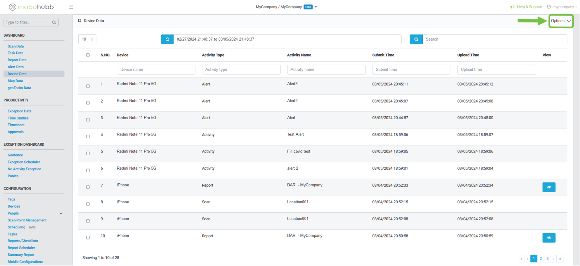Image resolution: width=580 pixels, height=266 pixels.
Task: Expand the MyCompany site selector dropdown
Action: point(316,7)
